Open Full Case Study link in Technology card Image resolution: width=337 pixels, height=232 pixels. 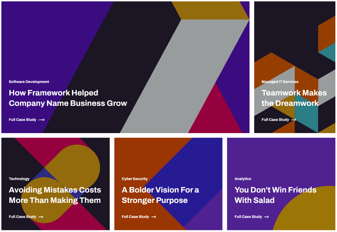point(22,217)
